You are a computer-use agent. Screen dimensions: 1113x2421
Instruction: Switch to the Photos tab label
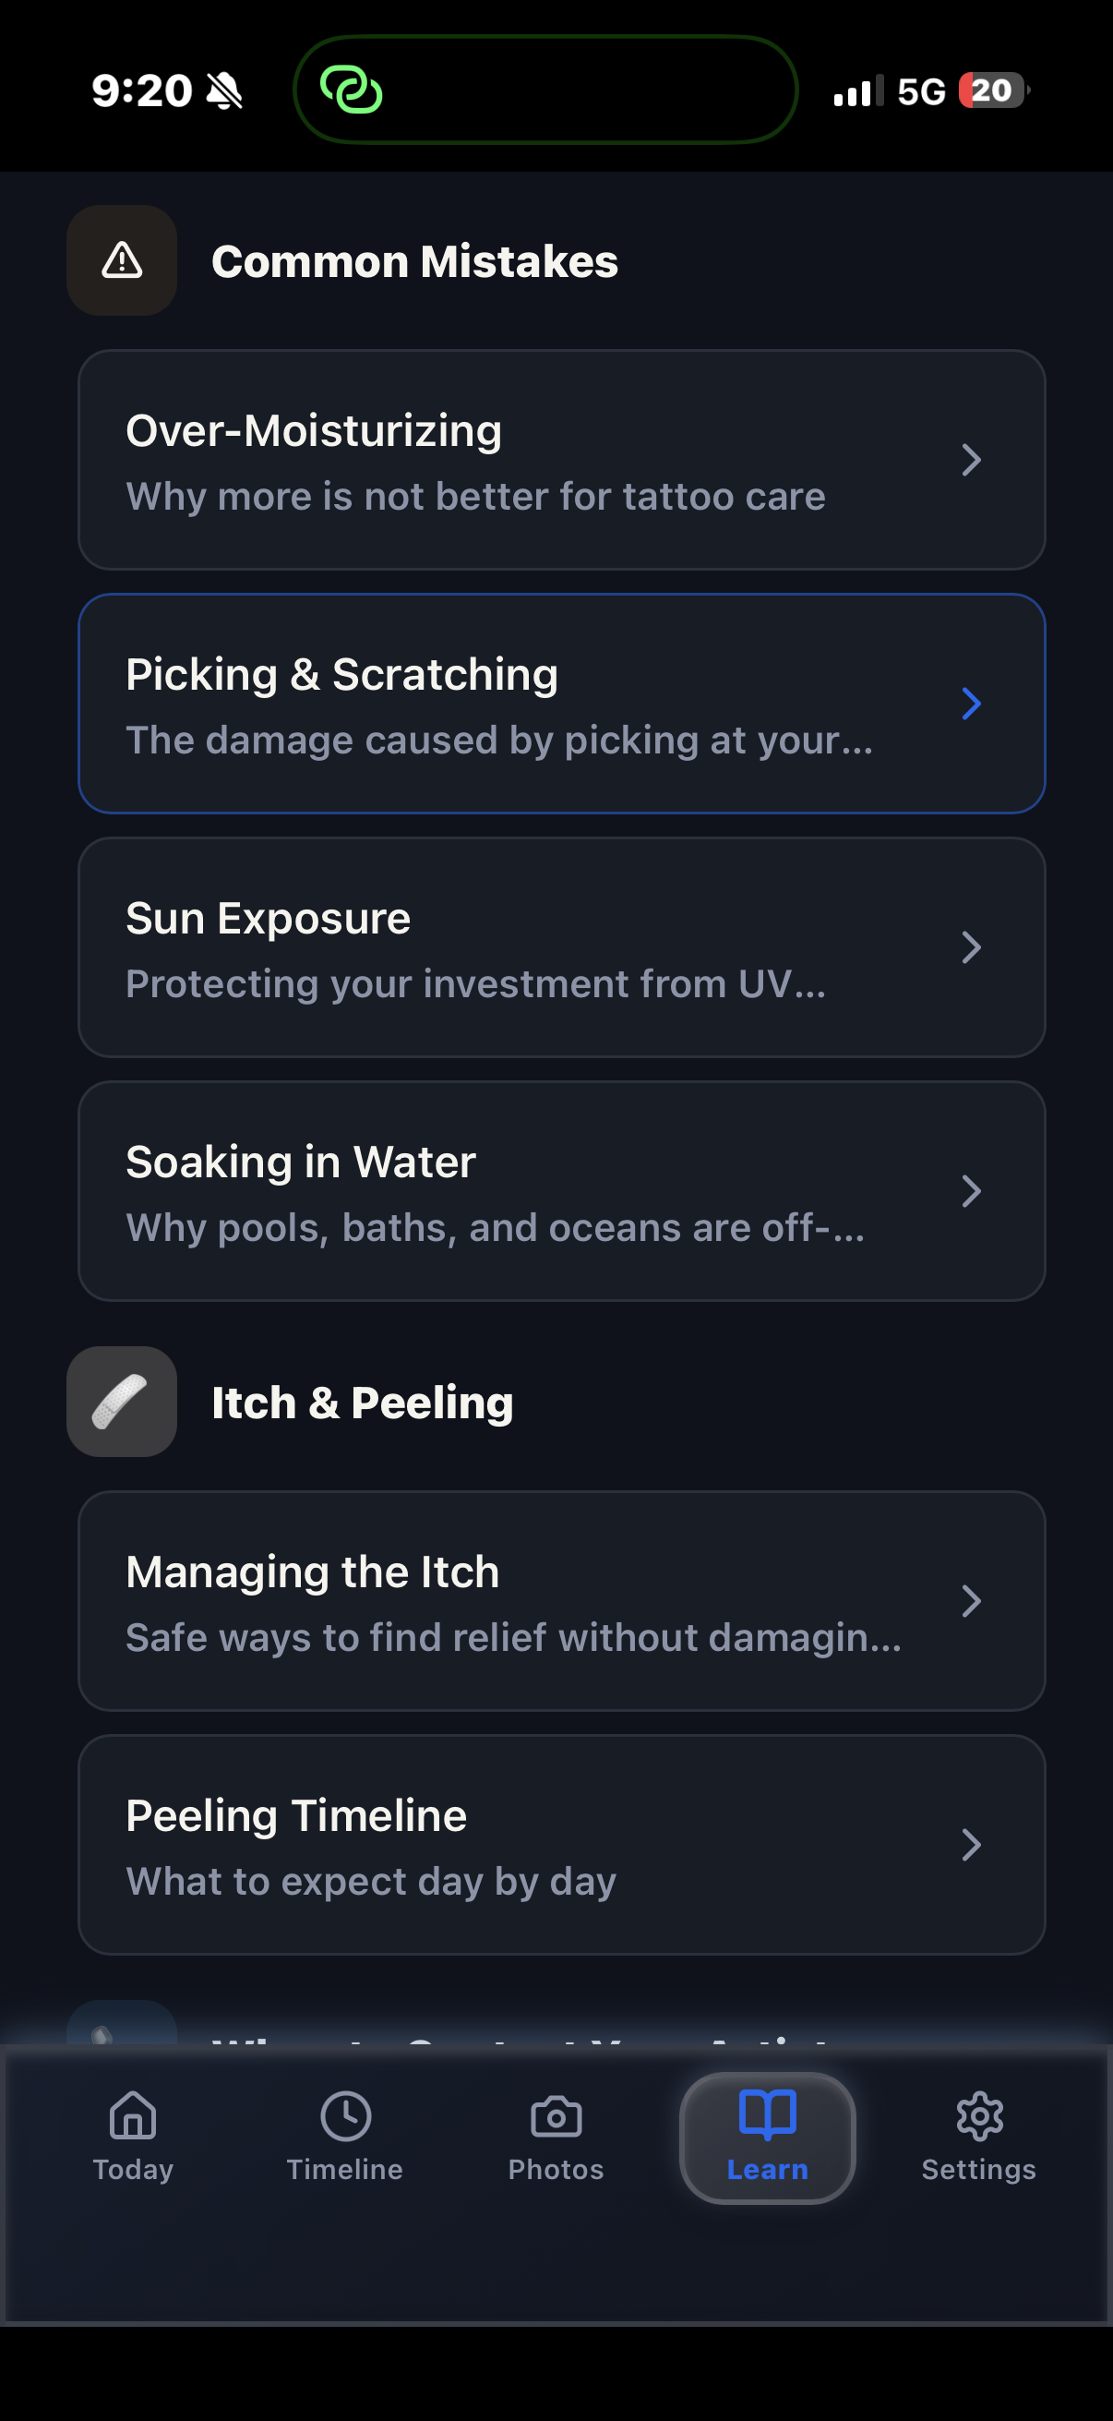coord(556,2169)
